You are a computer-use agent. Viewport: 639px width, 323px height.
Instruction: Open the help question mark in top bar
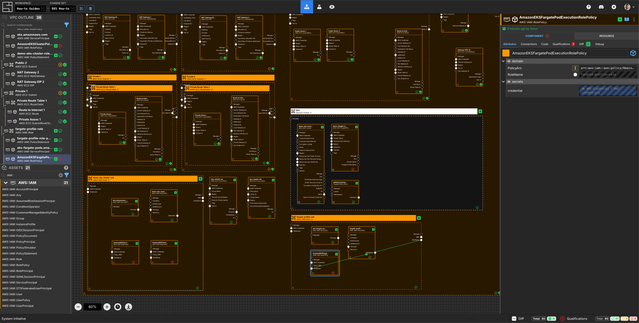pyautogui.click(x=588, y=7)
